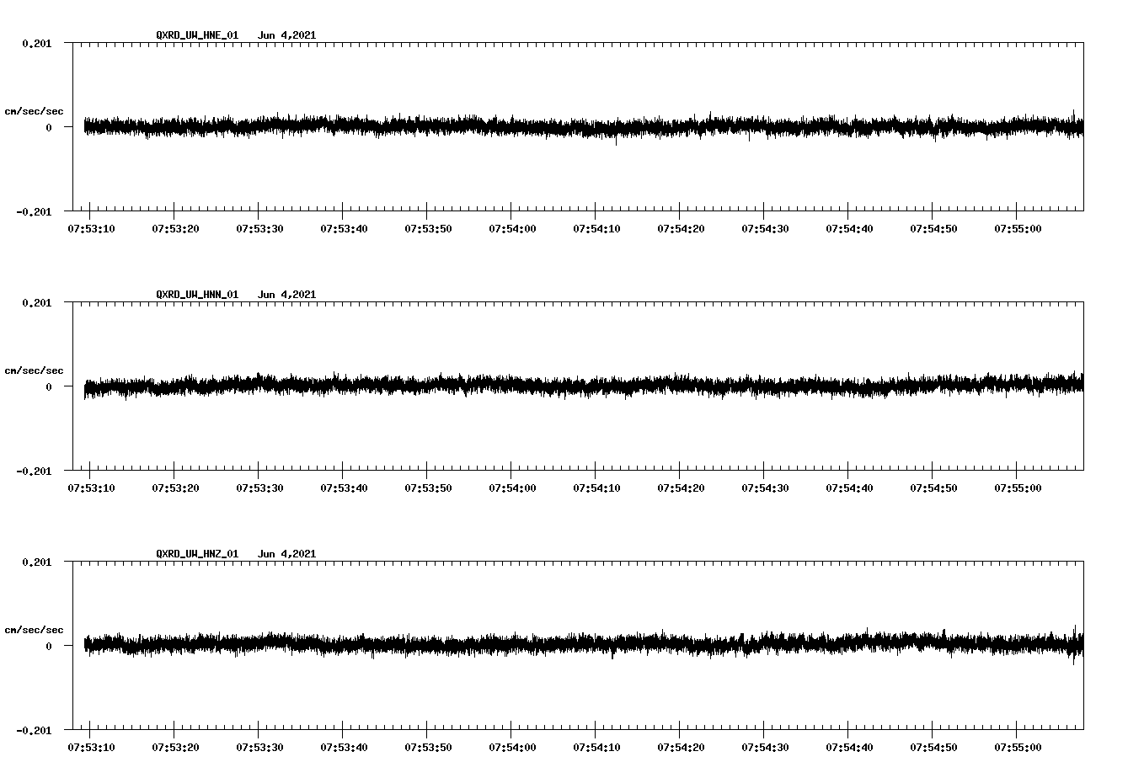Screen dimensions: 1144x778
Task: Select 07:54:50 tick label under HNN plot
Action: pos(933,488)
